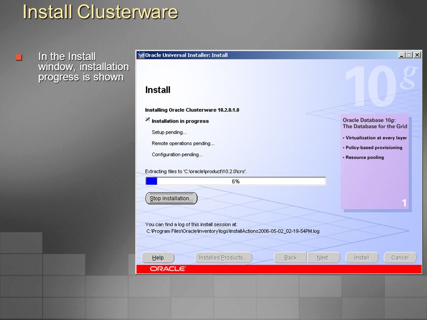Click 'Installing Oracle Clusterware 10.2.0.1.0' heading
Viewport: 427px width, 320px height.
tap(192, 110)
